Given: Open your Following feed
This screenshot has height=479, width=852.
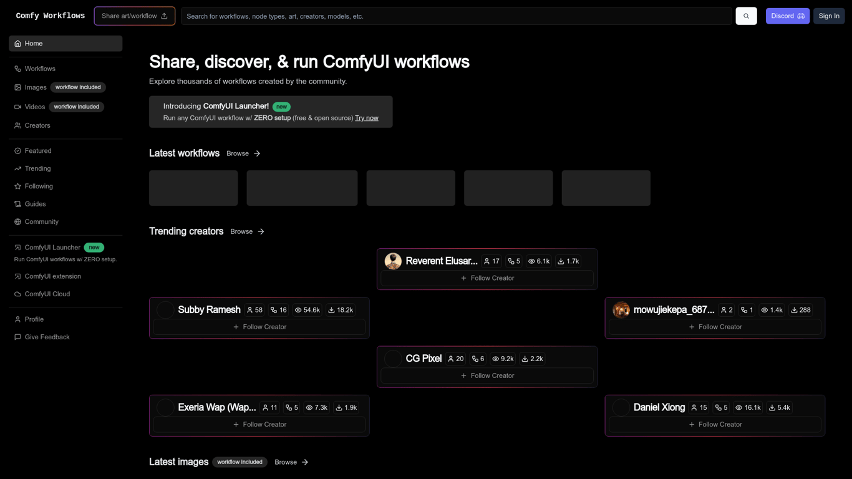Looking at the screenshot, I should (39, 186).
